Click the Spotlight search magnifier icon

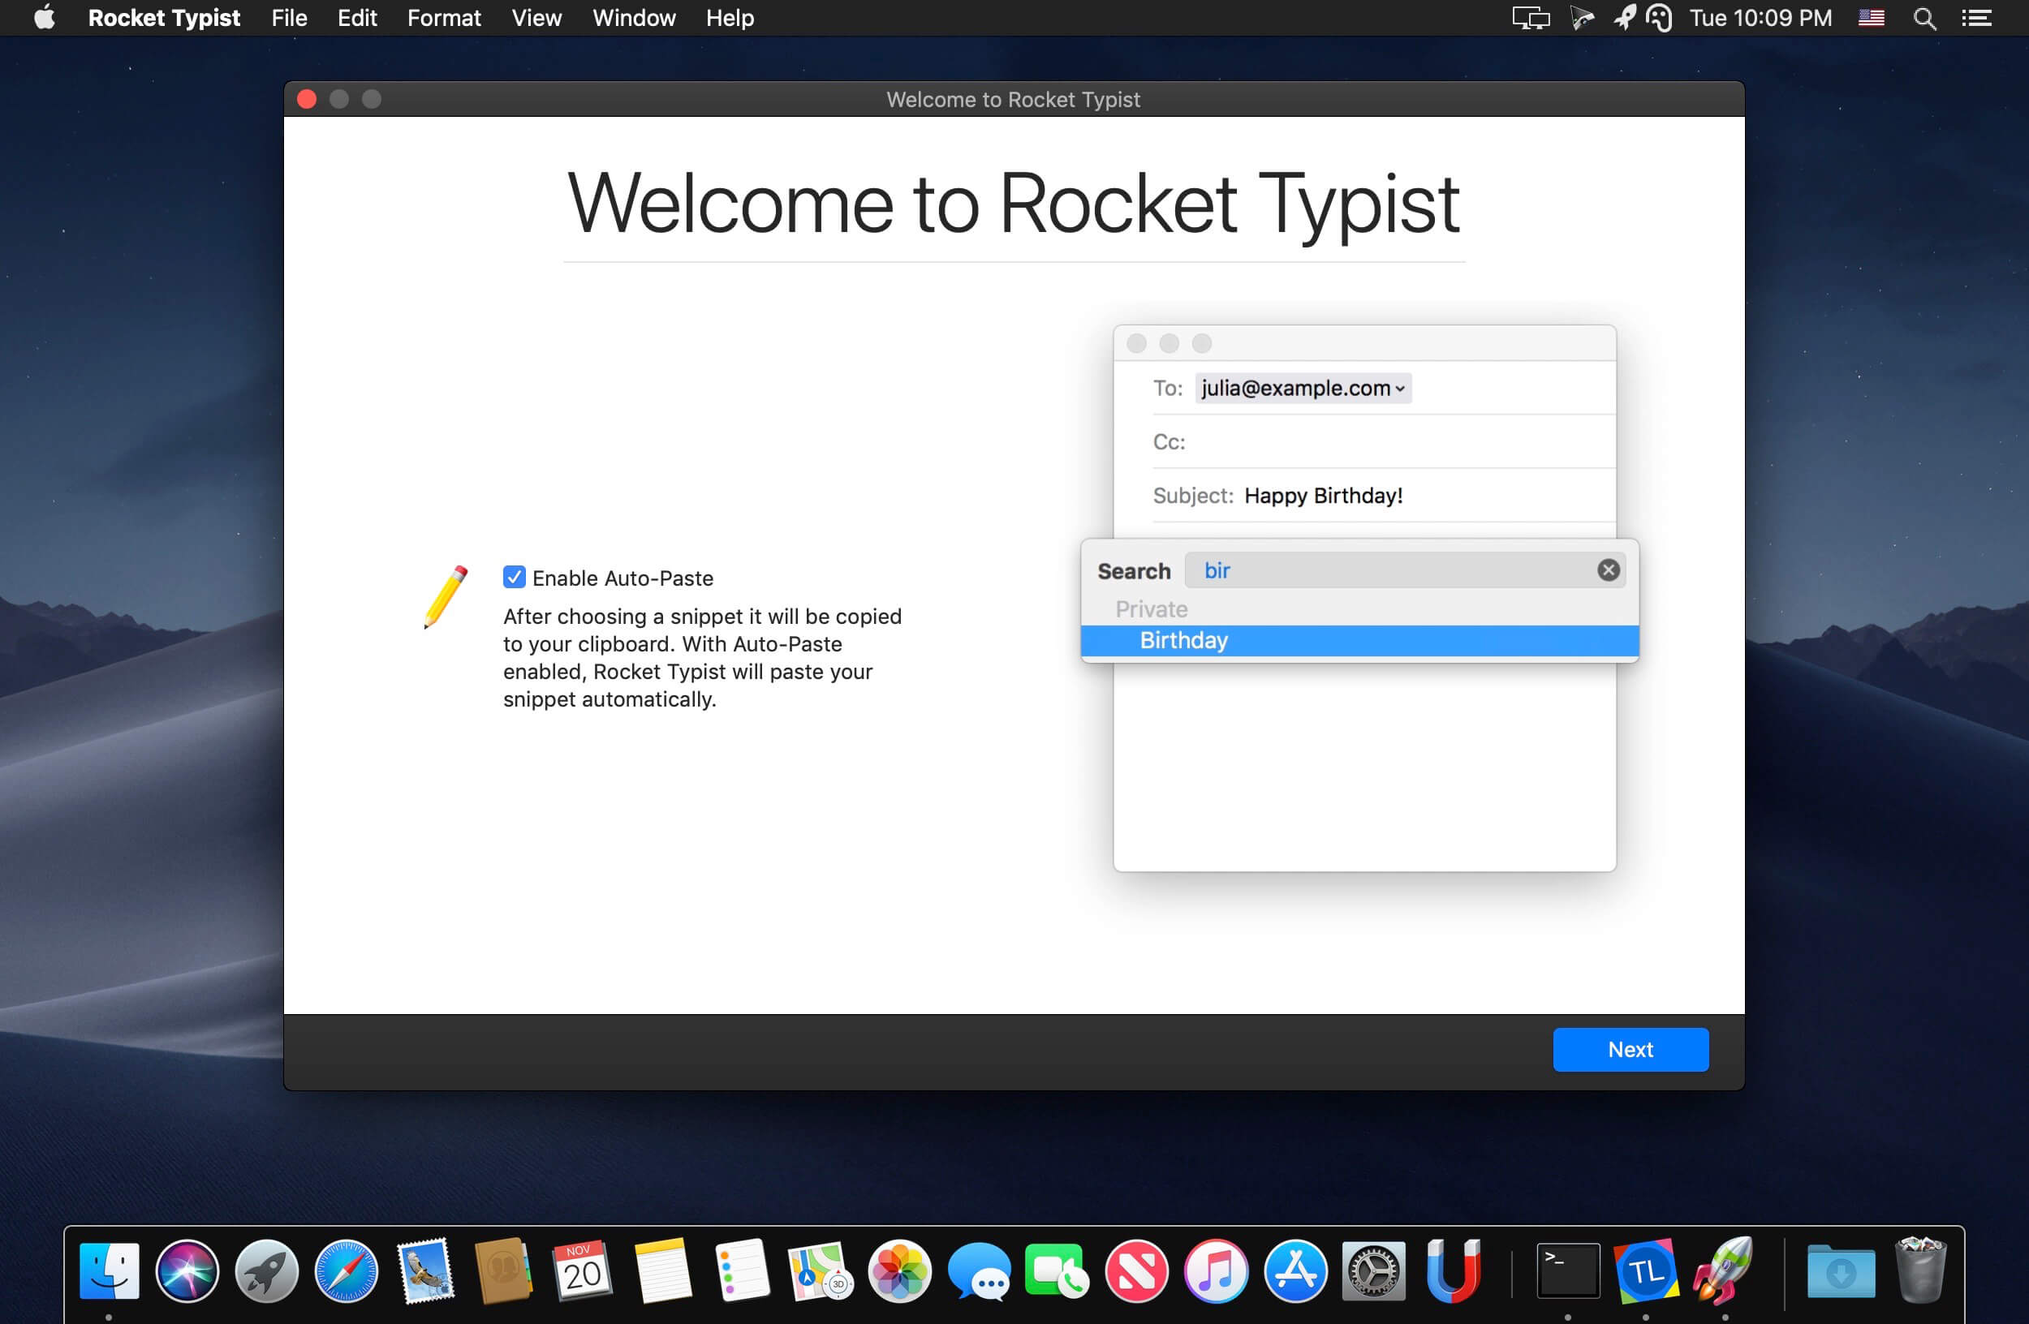pos(1924,18)
